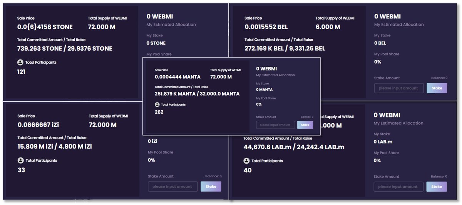The image size is (462, 205).
Task: Click the '0 MANTA' my stake value
Action: [264, 89]
